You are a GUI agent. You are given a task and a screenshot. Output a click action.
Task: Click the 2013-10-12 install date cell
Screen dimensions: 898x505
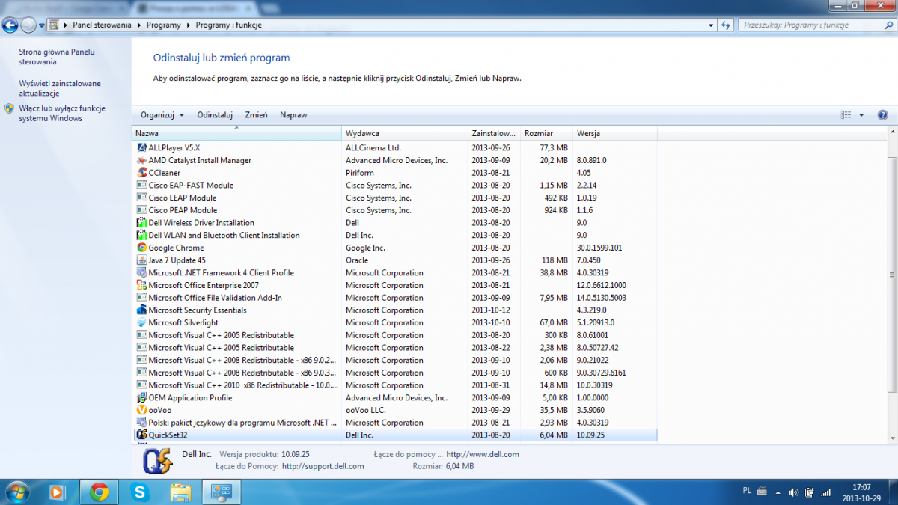coord(490,310)
